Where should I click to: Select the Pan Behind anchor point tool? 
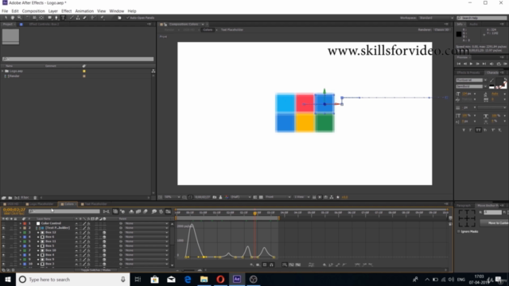(41, 17)
